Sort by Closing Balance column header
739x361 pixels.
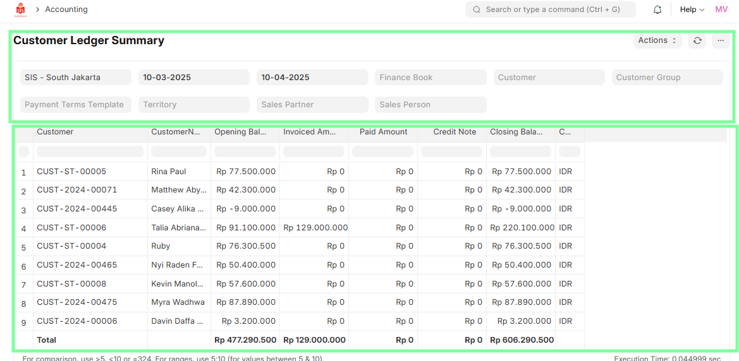[516, 132]
